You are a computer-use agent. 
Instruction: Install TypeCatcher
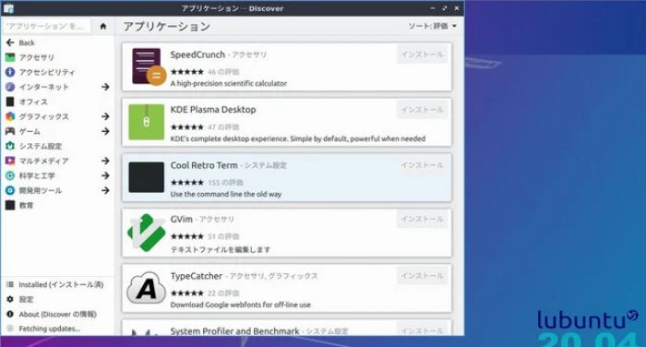(422, 276)
